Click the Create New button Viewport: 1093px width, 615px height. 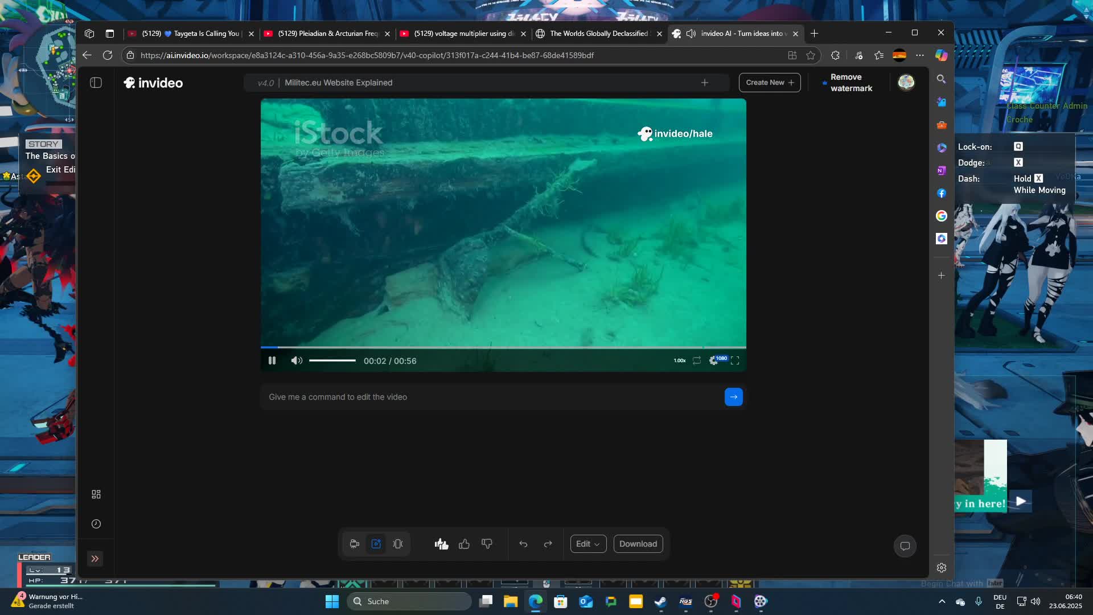[770, 83]
